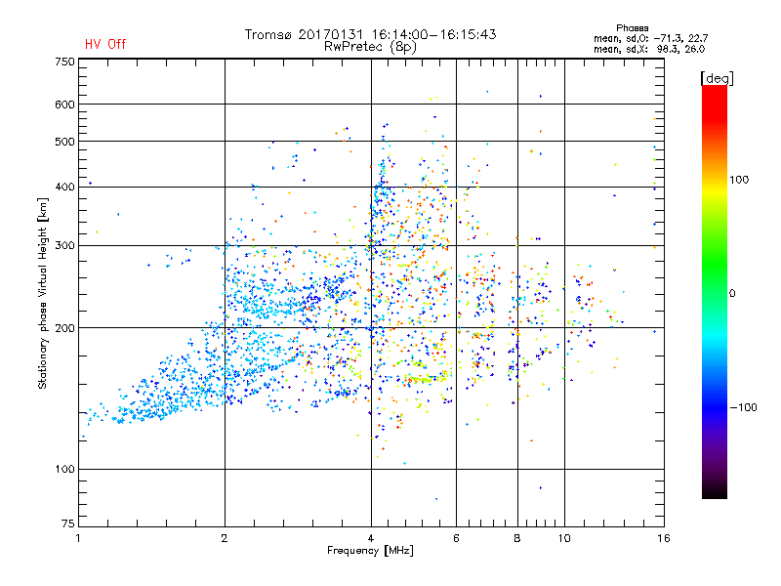
Task: Click the "[deg]" colorbar unit label
Action: coord(717,78)
